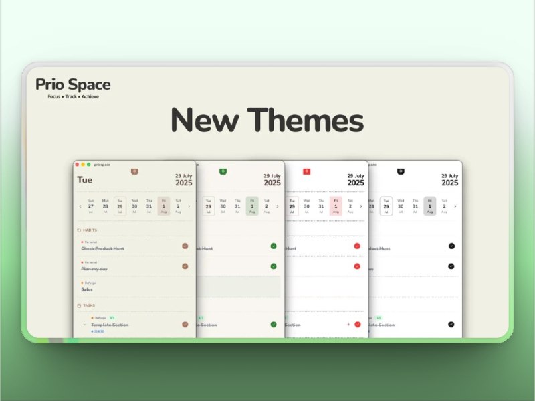This screenshot has width=535, height=401.
Task: Select Fri 1 Aug in brown theme
Action: pos(164,206)
